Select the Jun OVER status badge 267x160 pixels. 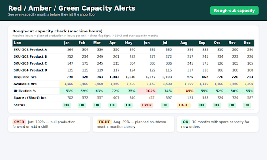coord(146,105)
